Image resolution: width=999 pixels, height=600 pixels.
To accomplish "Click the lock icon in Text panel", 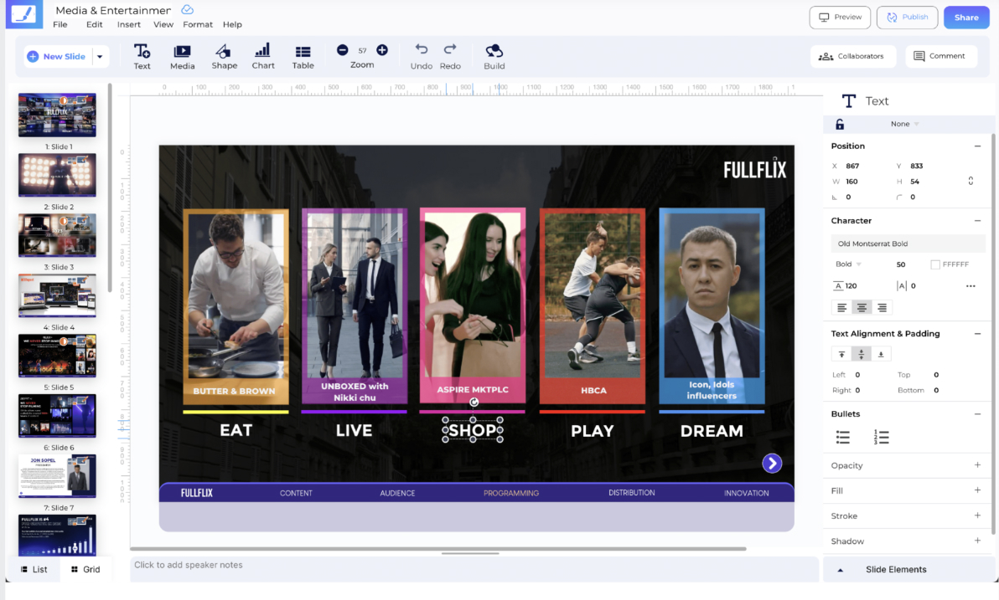I will click(840, 124).
